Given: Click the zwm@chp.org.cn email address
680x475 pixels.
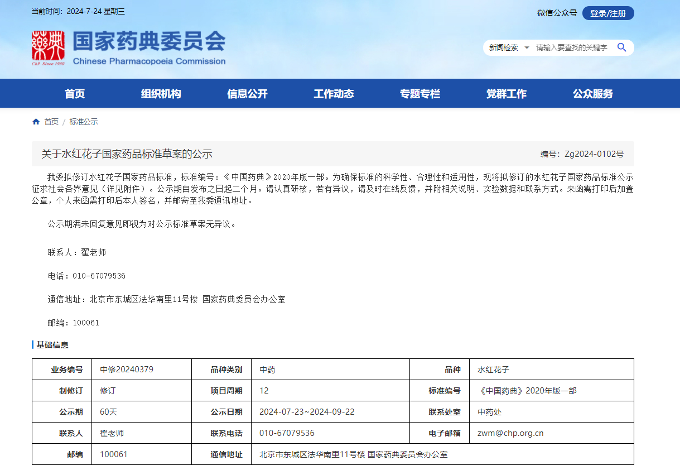Looking at the screenshot, I should tap(510, 433).
